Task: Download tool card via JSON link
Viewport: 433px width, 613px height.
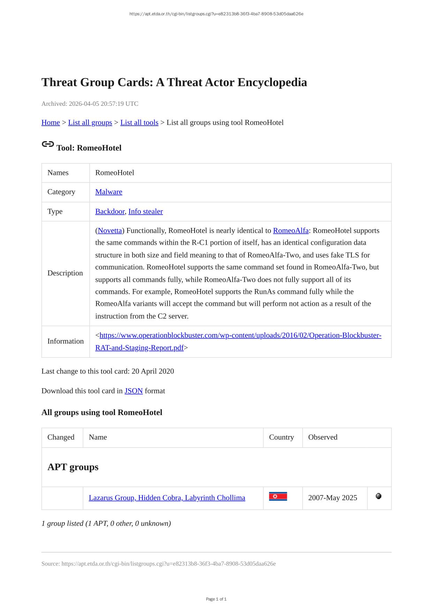Action: tap(134, 391)
